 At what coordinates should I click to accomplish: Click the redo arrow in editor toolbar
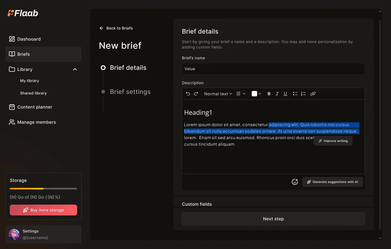196,94
